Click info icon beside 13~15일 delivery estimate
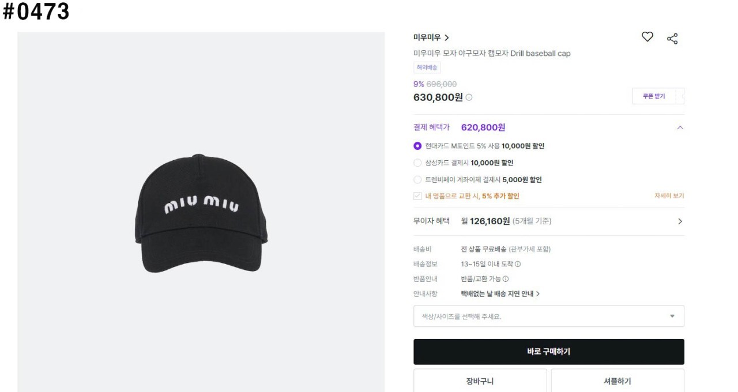Viewport: 738px width, 392px height. [518, 264]
